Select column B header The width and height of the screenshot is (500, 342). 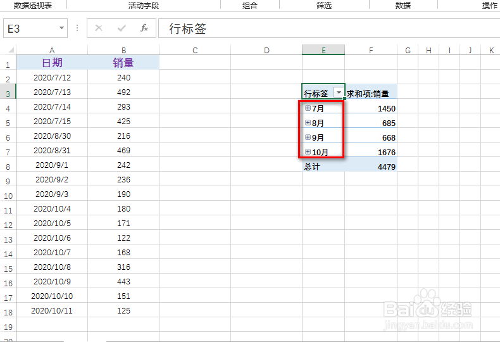tap(123, 50)
